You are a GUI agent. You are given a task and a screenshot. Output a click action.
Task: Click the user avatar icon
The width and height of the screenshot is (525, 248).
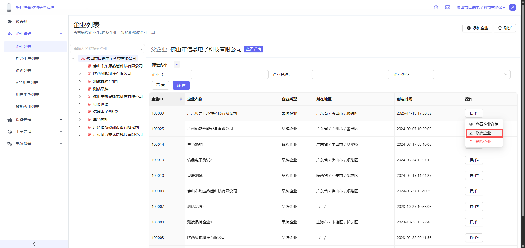pyautogui.click(x=513, y=7)
